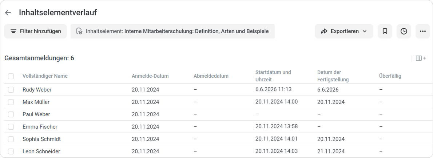433x158 pixels.
Task: Tick the select-all checkbox in table header
Action: (11, 76)
